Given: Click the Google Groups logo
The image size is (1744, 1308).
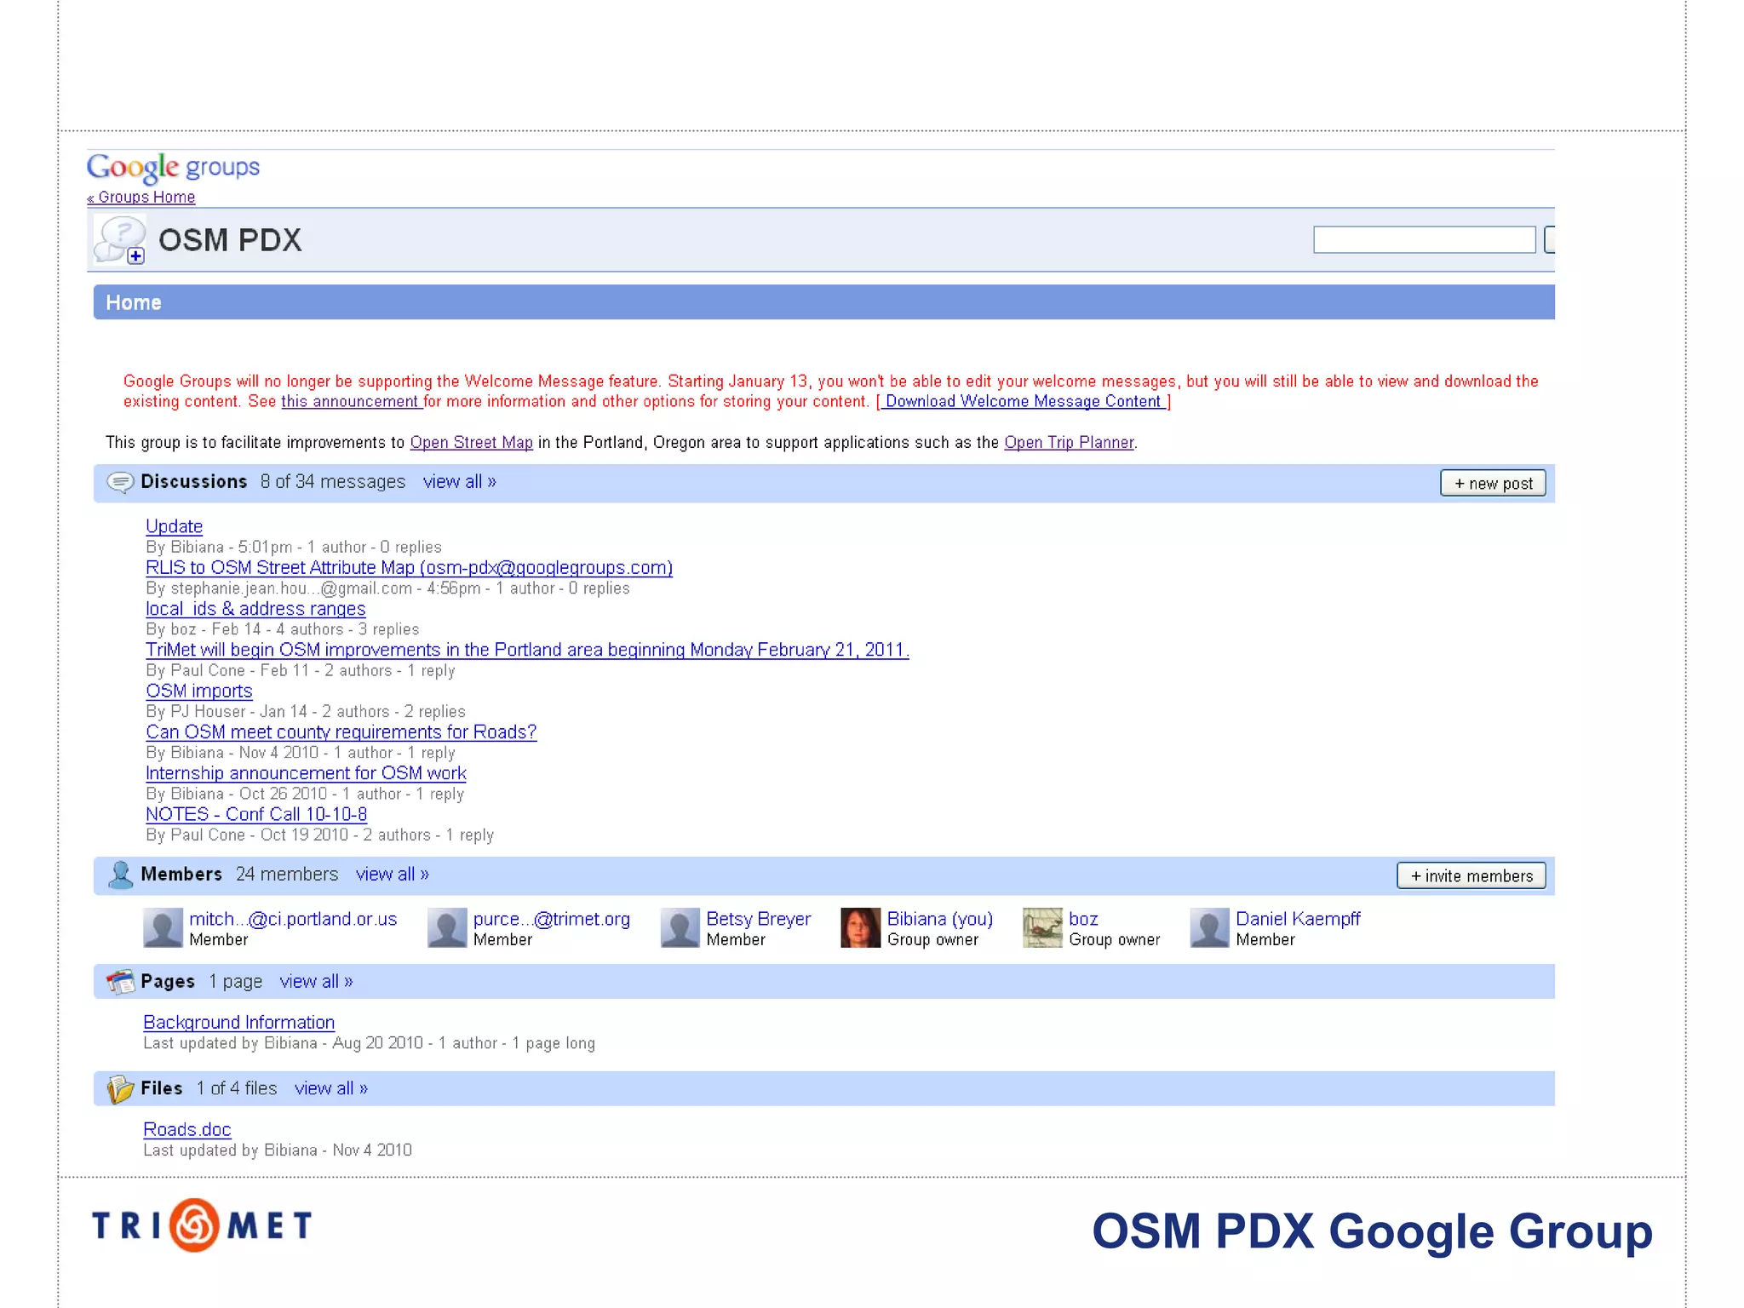Looking at the screenshot, I should (173, 168).
